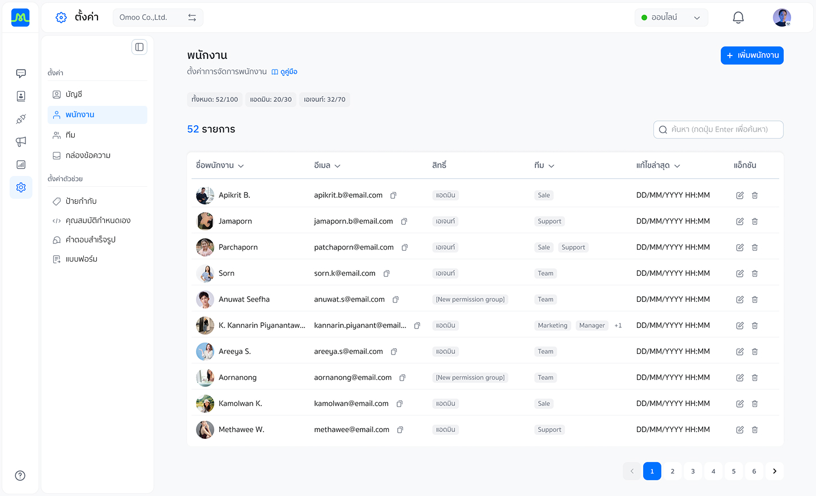This screenshot has width=816, height=496.
Task: Open the integrations plug sidebar icon
Action: coord(21,119)
